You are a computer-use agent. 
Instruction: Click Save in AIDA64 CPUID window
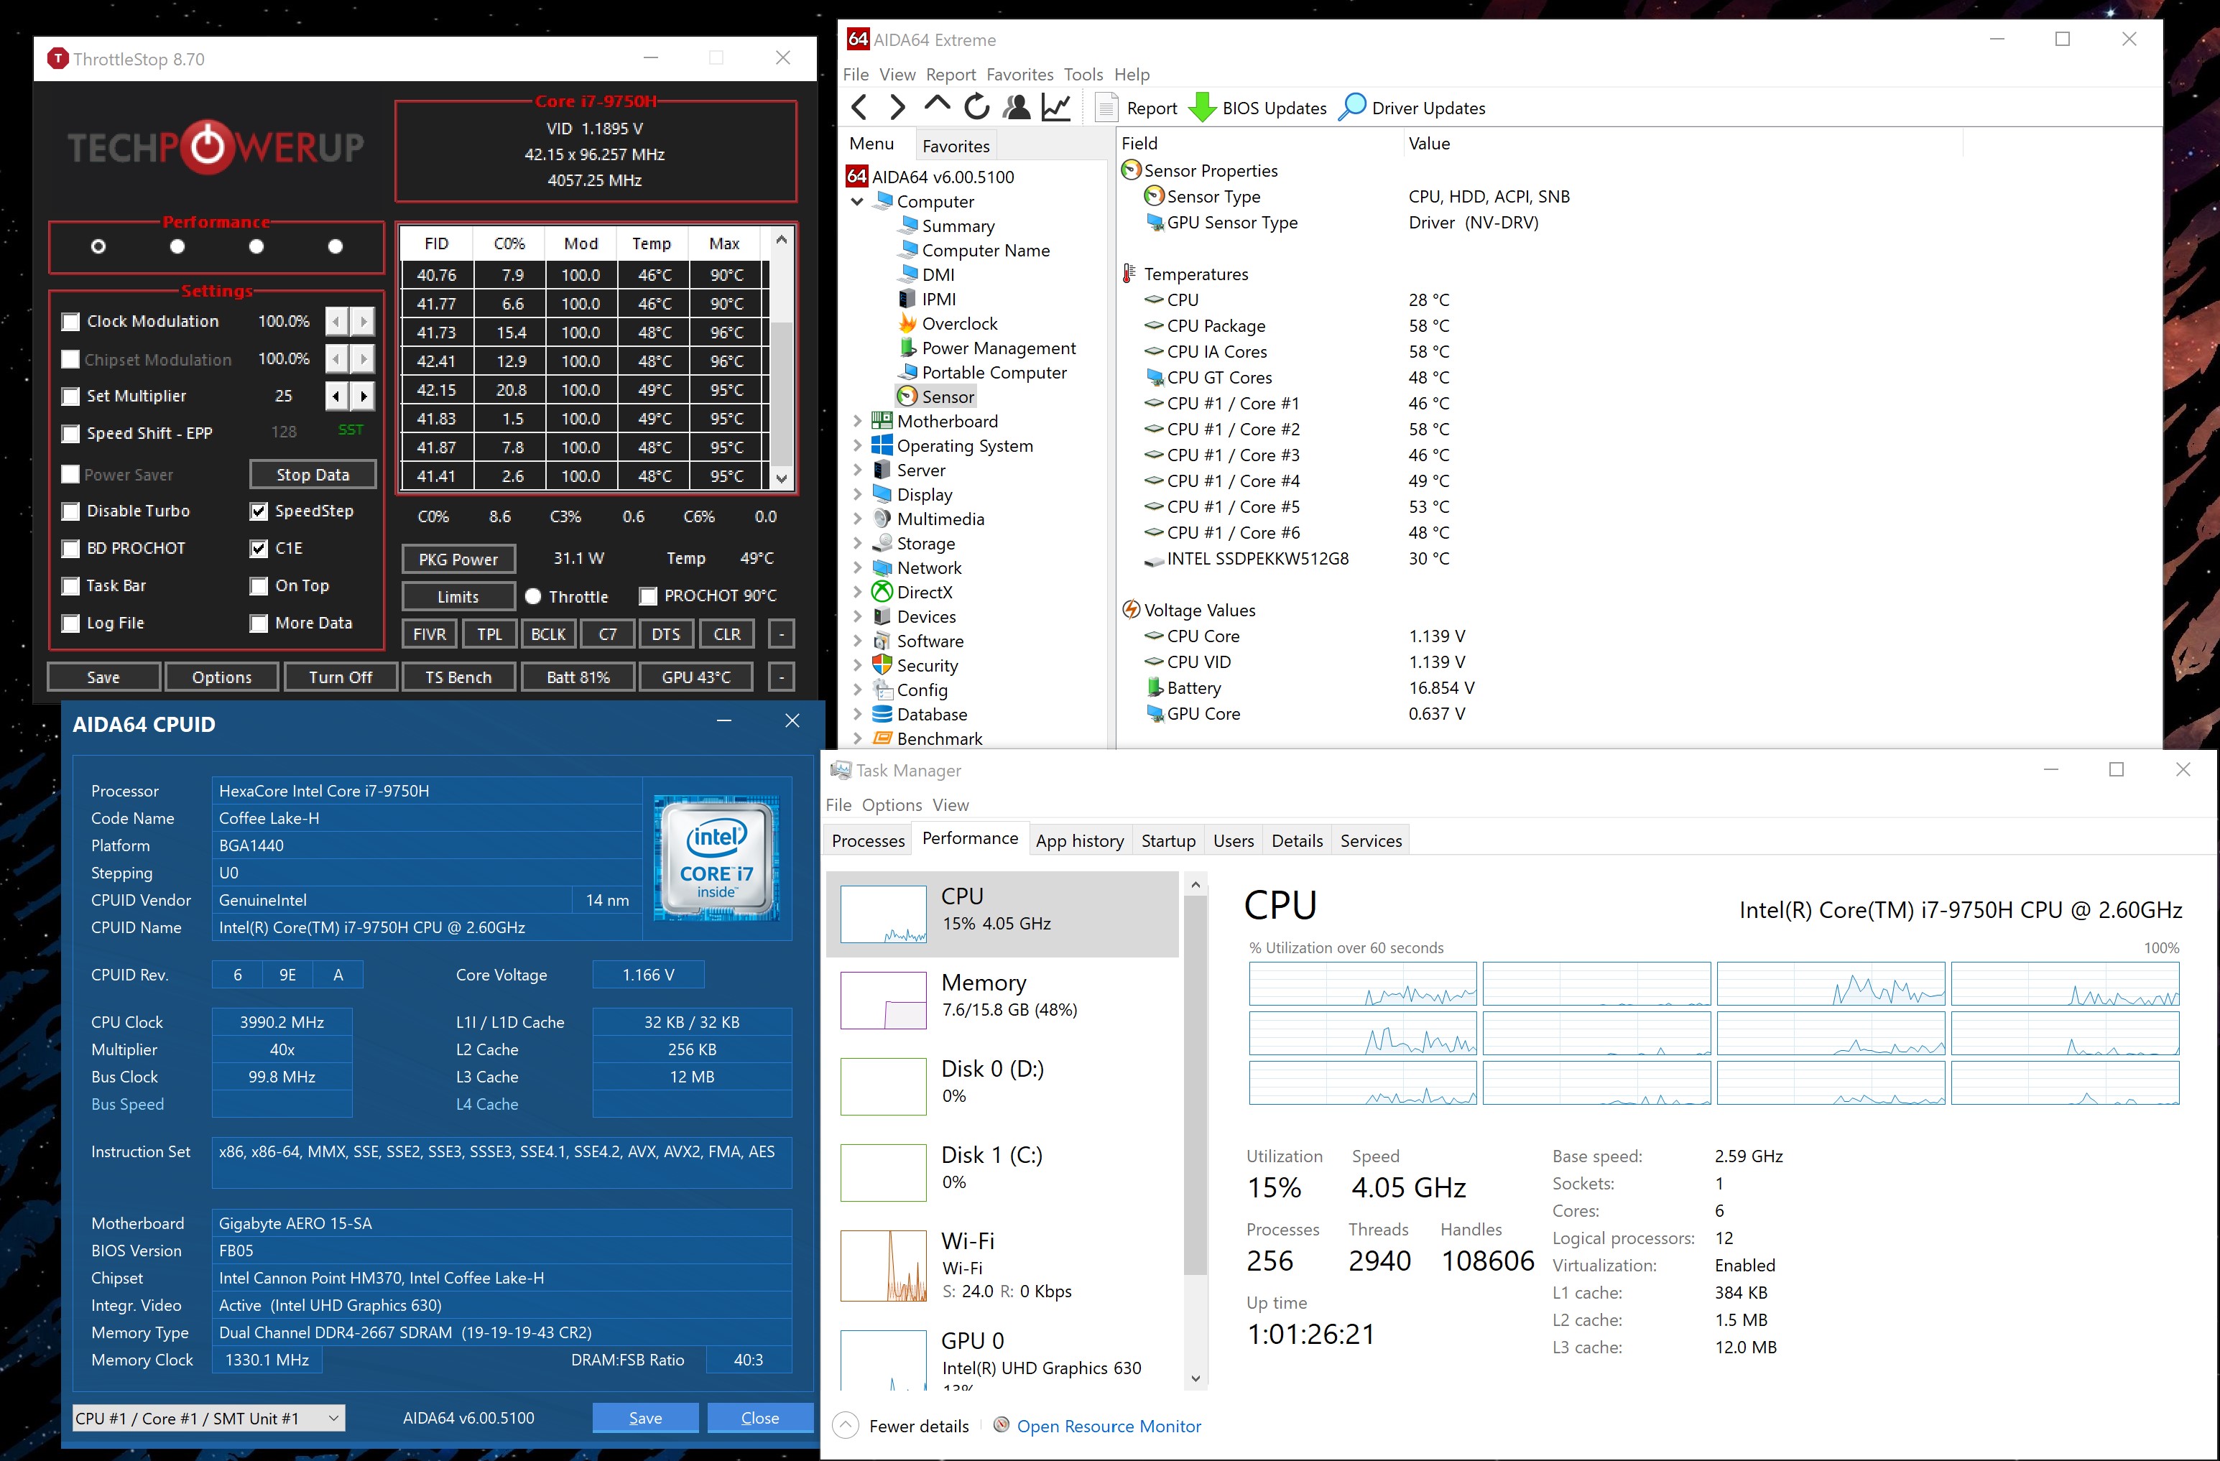[644, 1418]
